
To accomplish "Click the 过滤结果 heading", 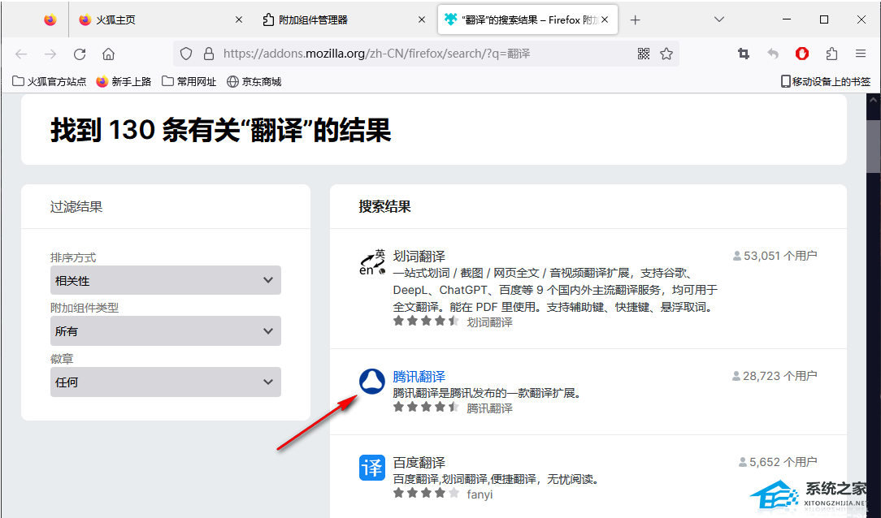I will click(x=76, y=207).
